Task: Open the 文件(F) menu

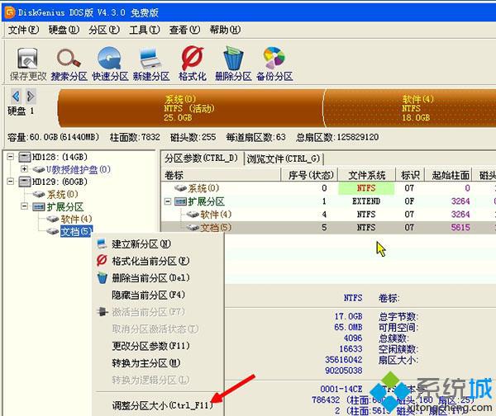Action: click(23, 30)
